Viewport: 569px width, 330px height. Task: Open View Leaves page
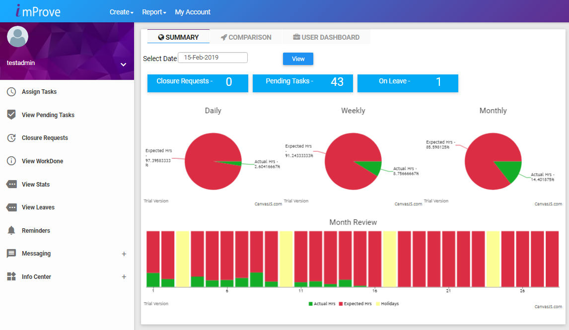(x=38, y=207)
